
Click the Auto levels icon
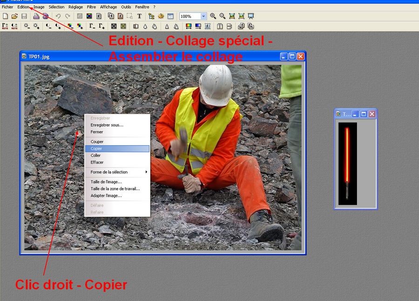[6, 27]
